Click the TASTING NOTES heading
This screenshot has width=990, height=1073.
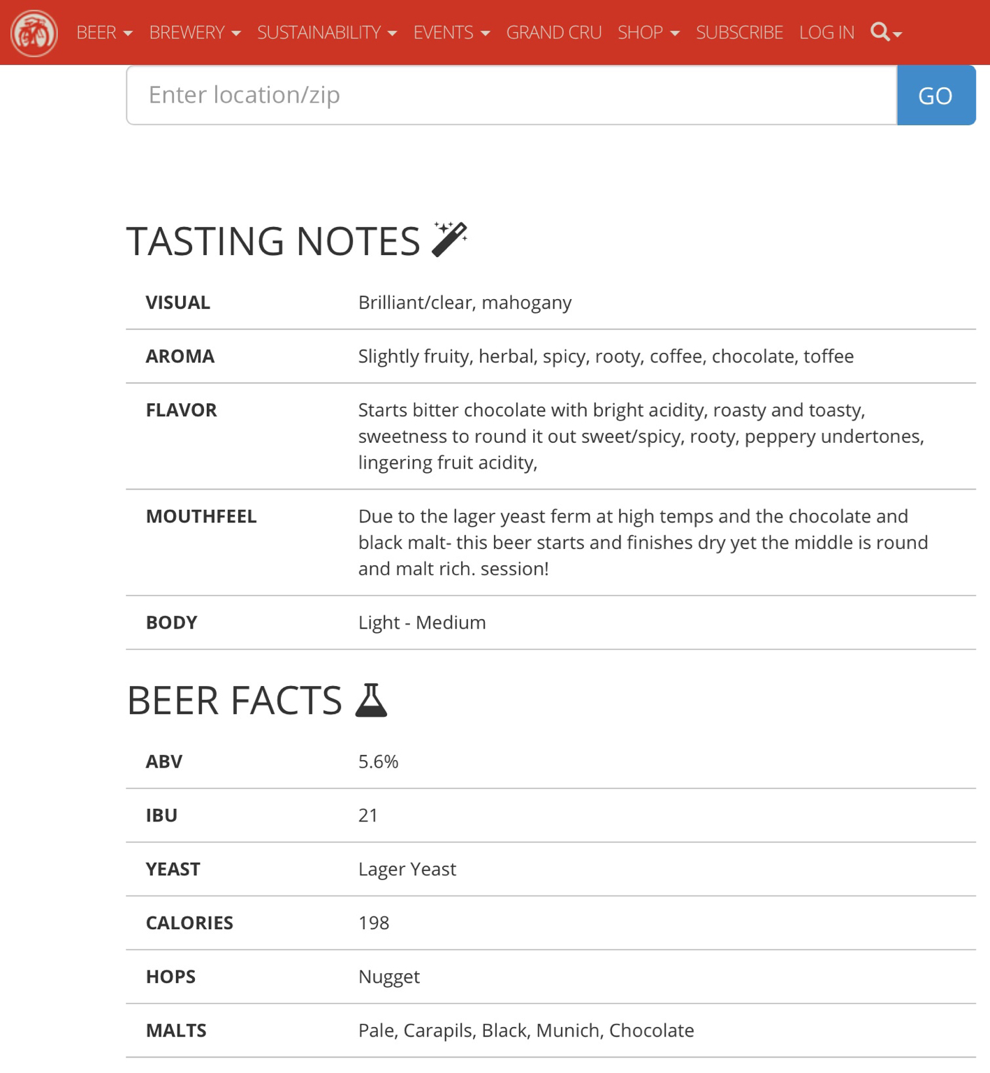[273, 241]
